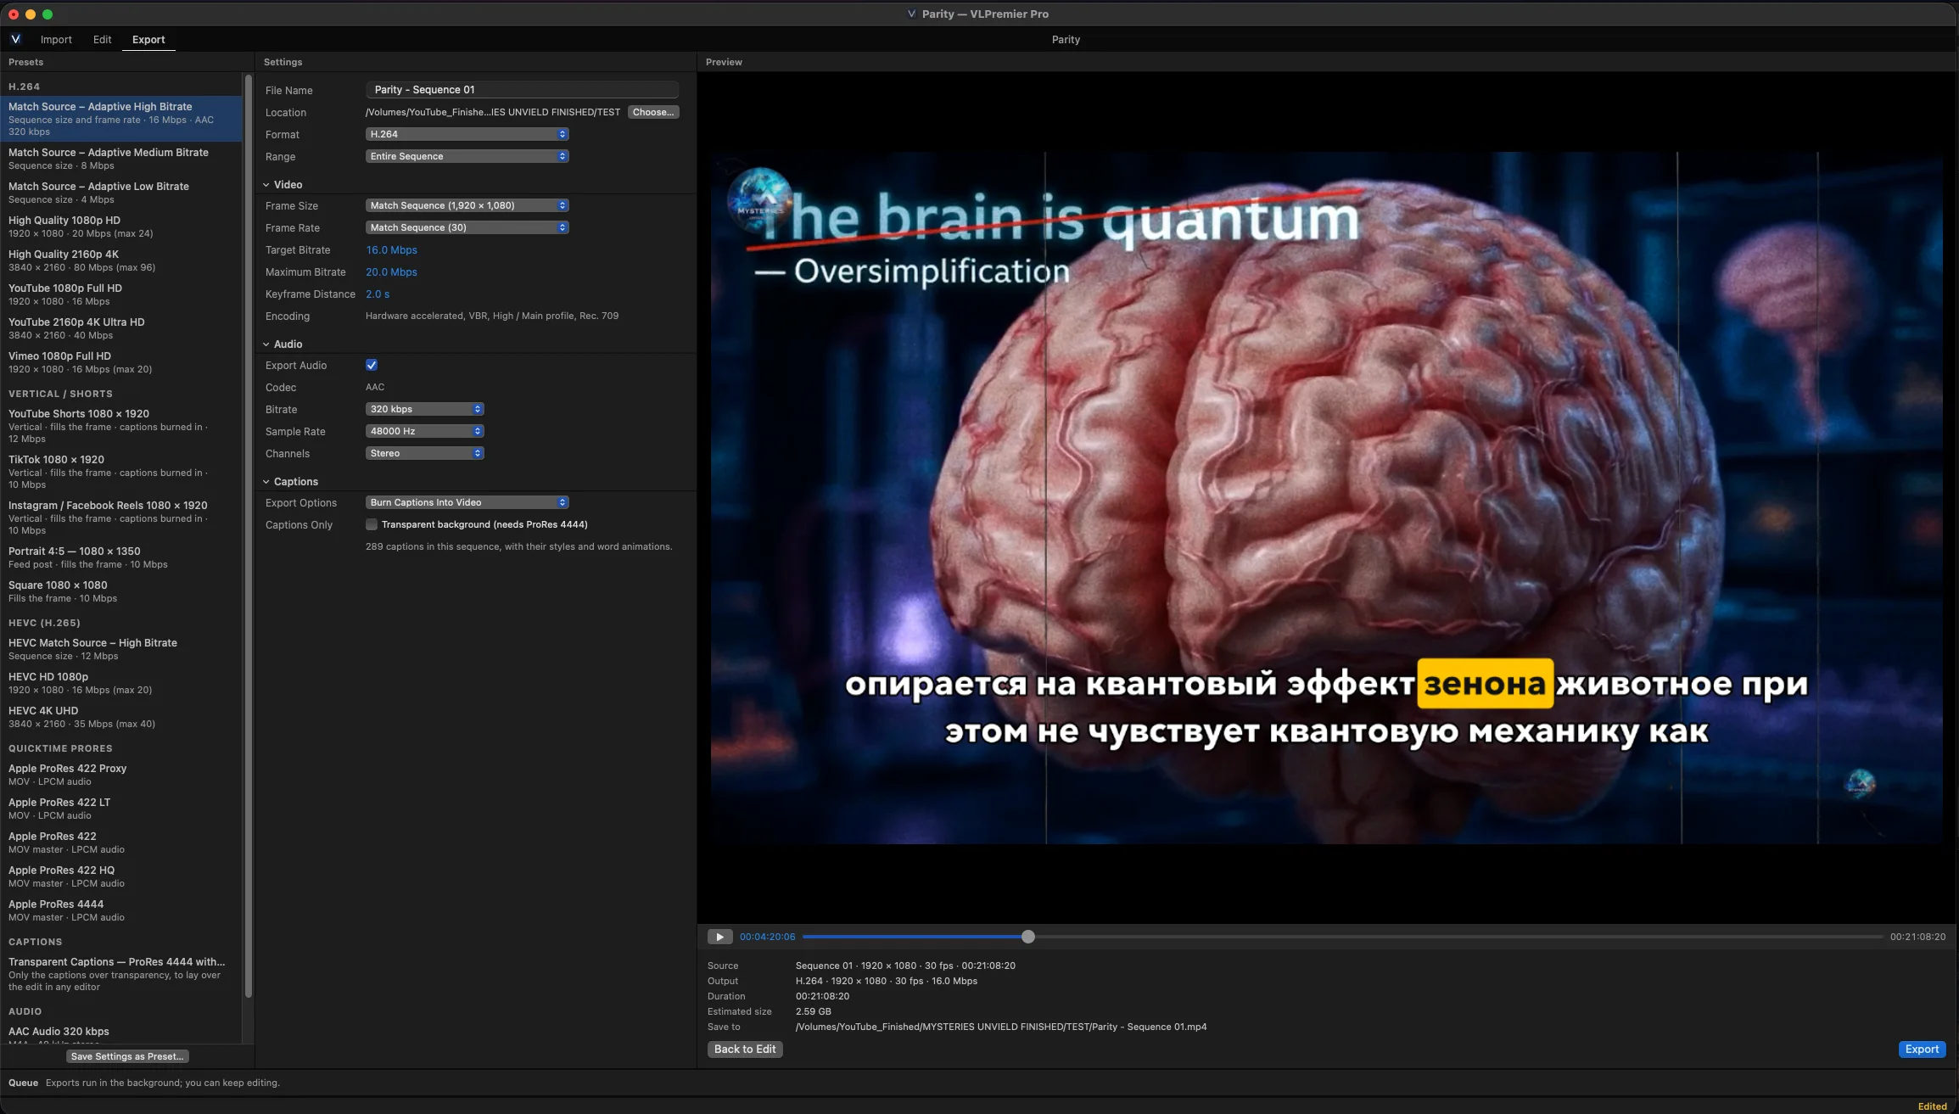
Task: Collapse the Captions settings section
Action: click(x=266, y=481)
